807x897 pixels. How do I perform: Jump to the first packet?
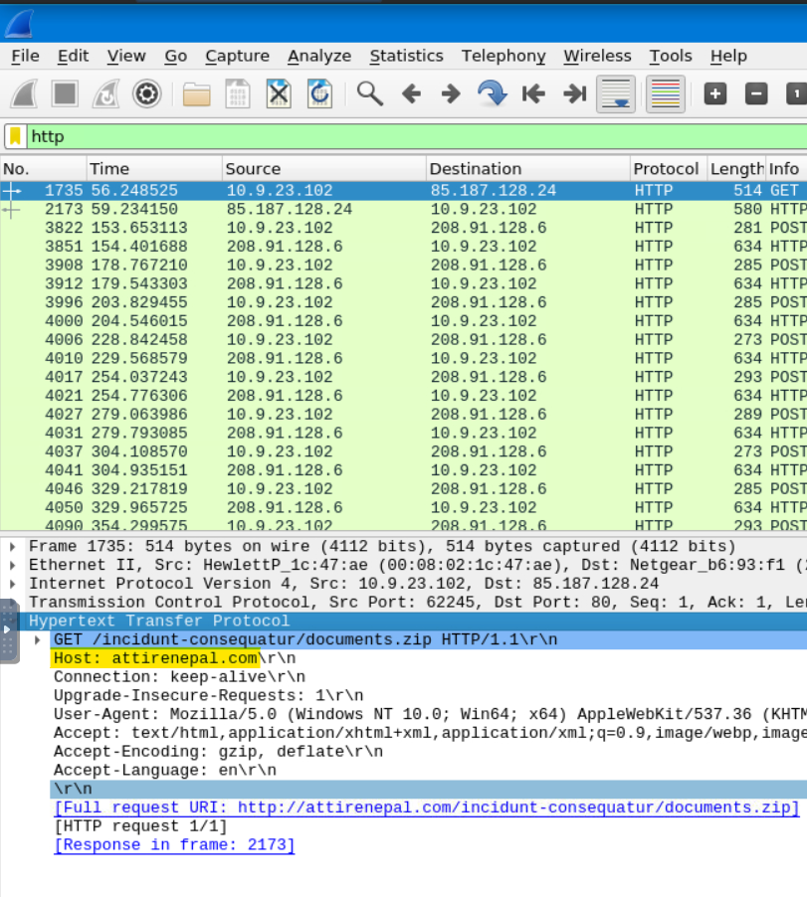(533, 94)
